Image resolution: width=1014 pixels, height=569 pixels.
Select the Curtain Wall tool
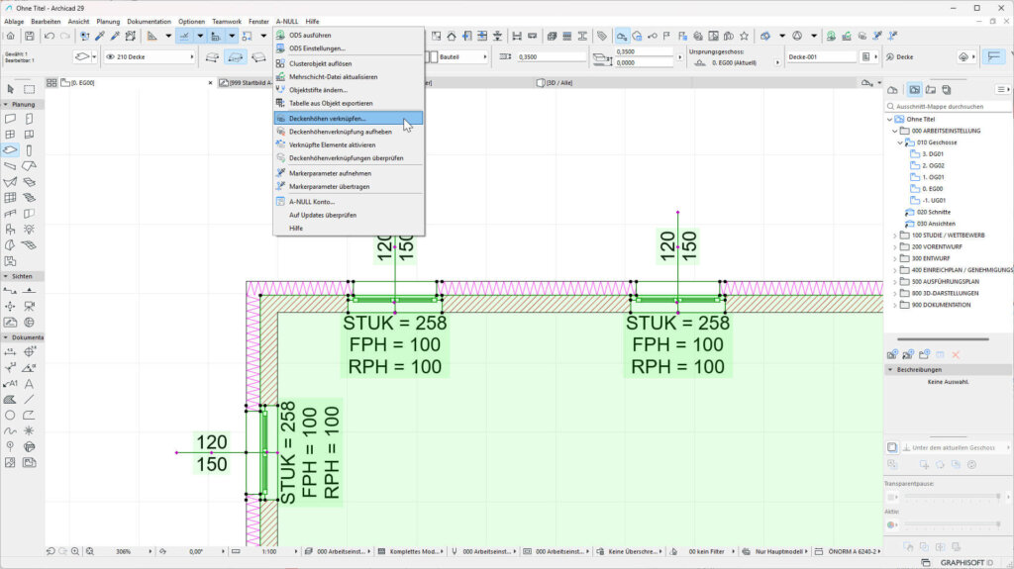pos(10,198)
